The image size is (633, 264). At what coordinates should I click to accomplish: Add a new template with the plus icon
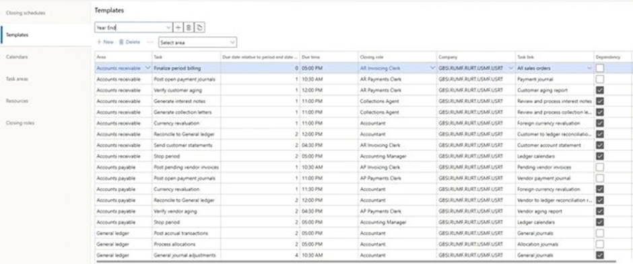tap(178, 28)
